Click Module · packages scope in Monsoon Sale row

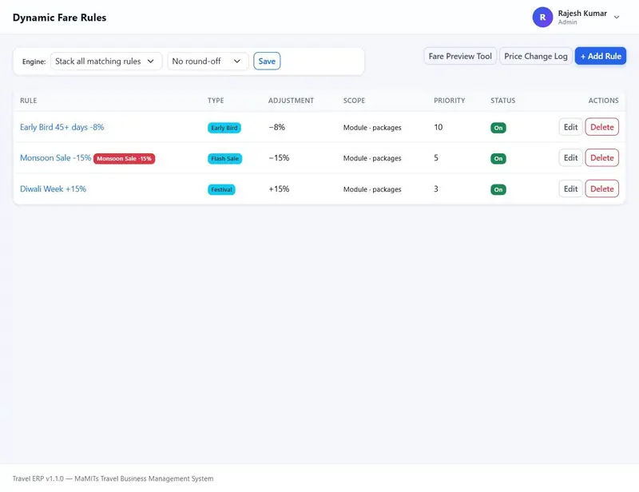tap(372, 158)
